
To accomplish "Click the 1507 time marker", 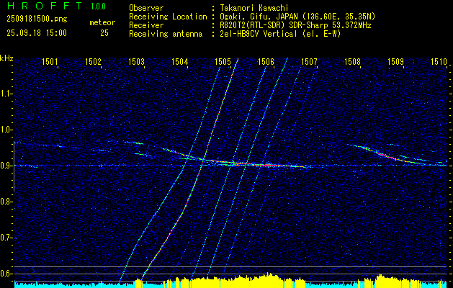I will pos(310,61).
